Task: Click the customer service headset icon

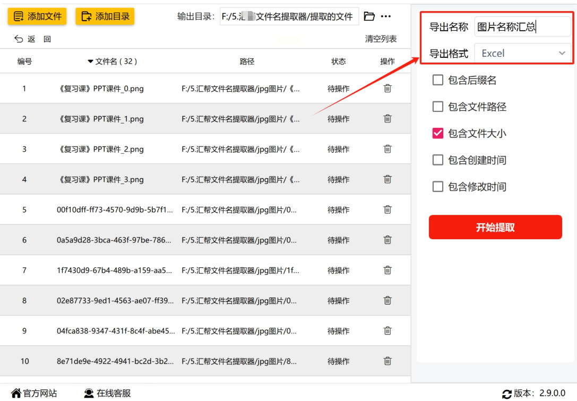Action: click(x=89, y=393)
